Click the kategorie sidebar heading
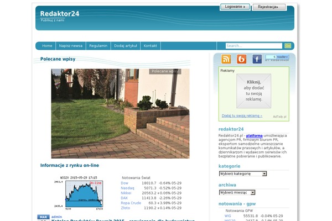The height and width of the screenshot is (221, 332). pyautogui.click(x=229, y=166)
